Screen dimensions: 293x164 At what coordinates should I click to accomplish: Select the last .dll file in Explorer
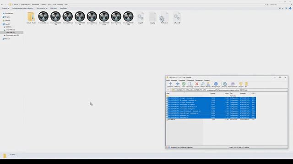click(x=177, y=18)
